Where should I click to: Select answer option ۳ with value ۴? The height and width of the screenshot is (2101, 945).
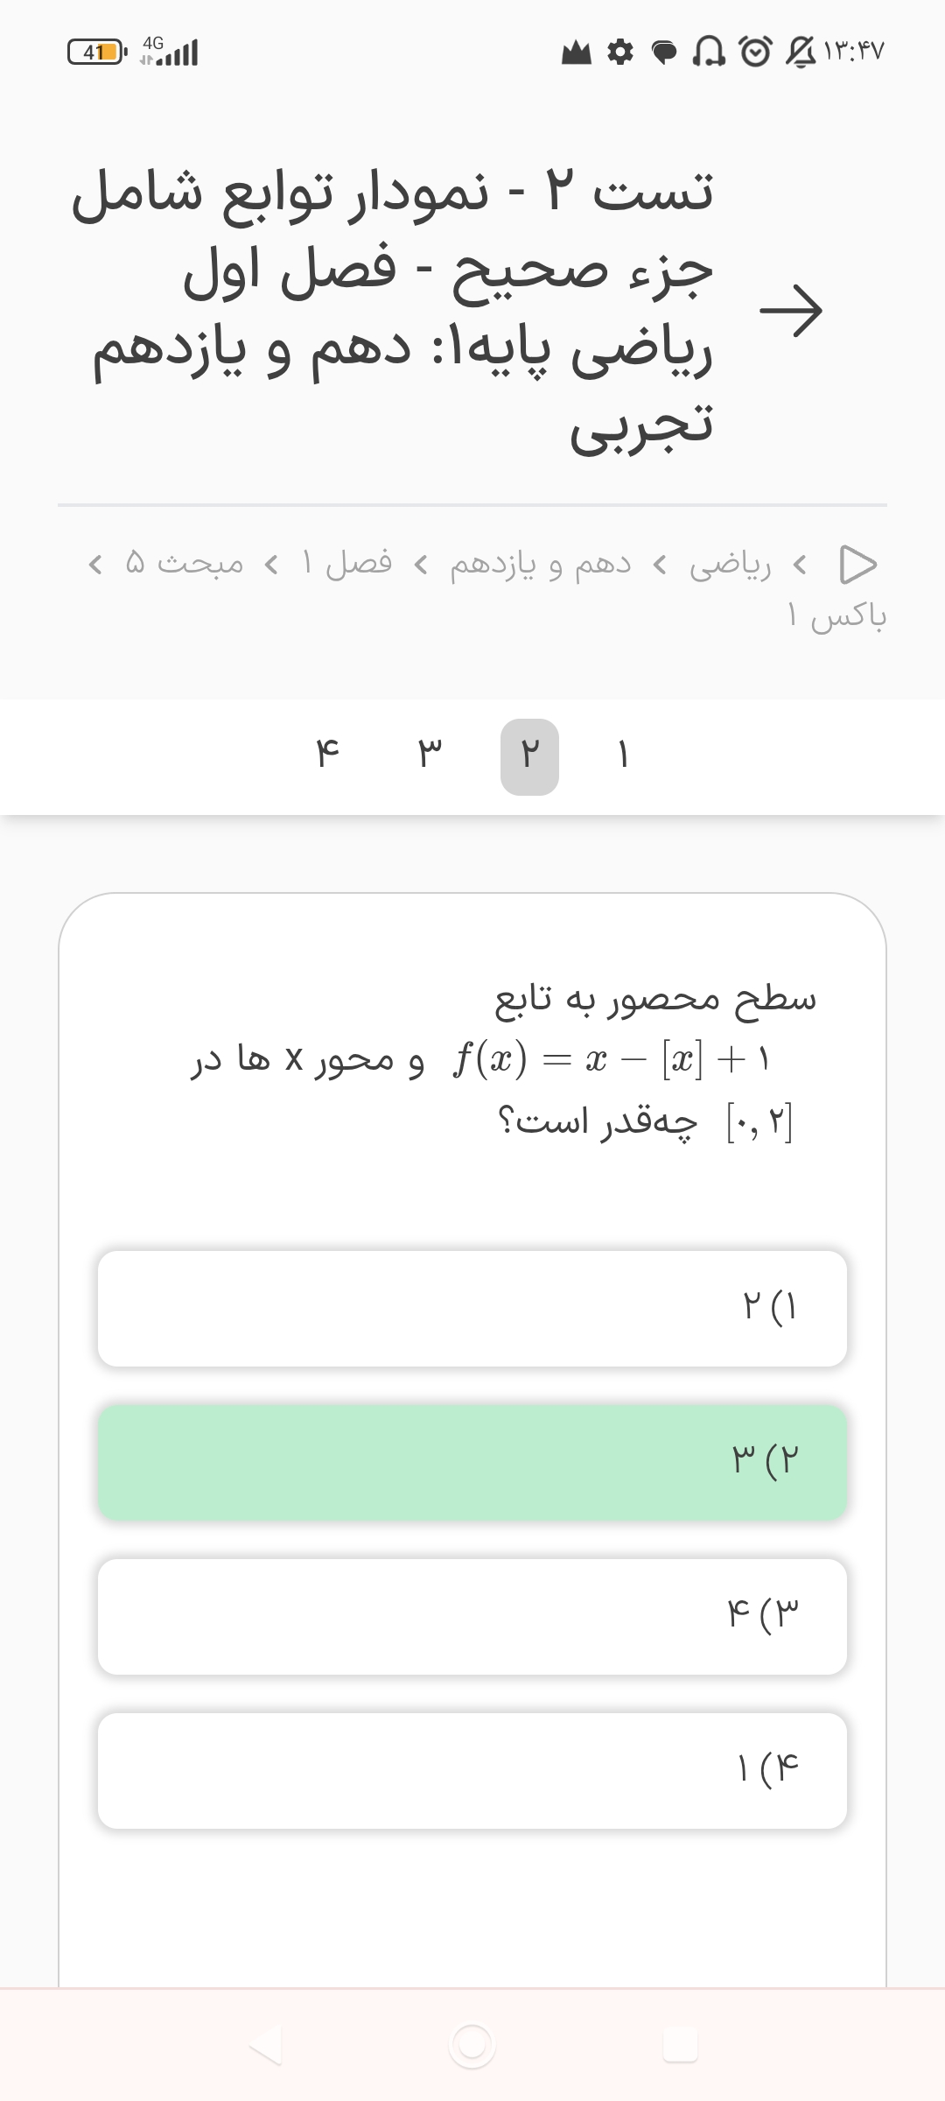point(472,1616)
